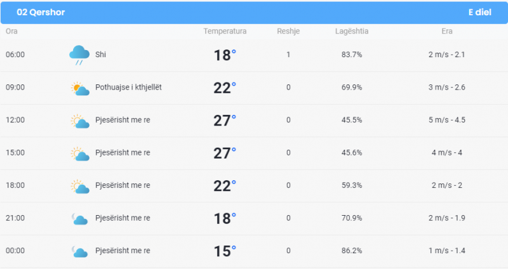
Task: Click the moon cloud icon at 21:00
Action: [x=80, y=219]
